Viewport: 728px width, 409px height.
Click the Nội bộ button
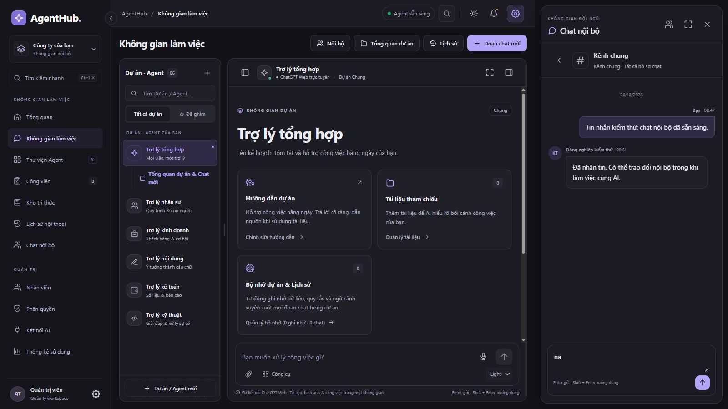click(330, 44)
